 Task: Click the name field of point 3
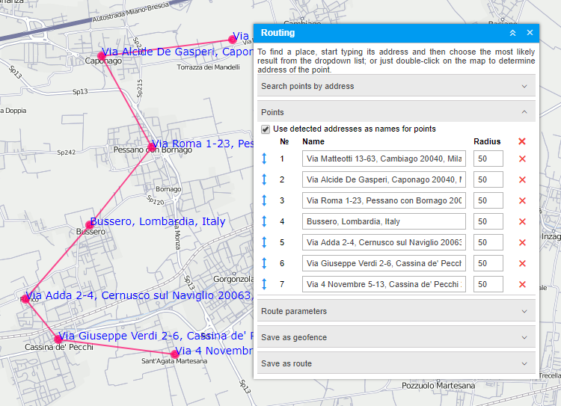pyautogui.click(x=384, y=200)
